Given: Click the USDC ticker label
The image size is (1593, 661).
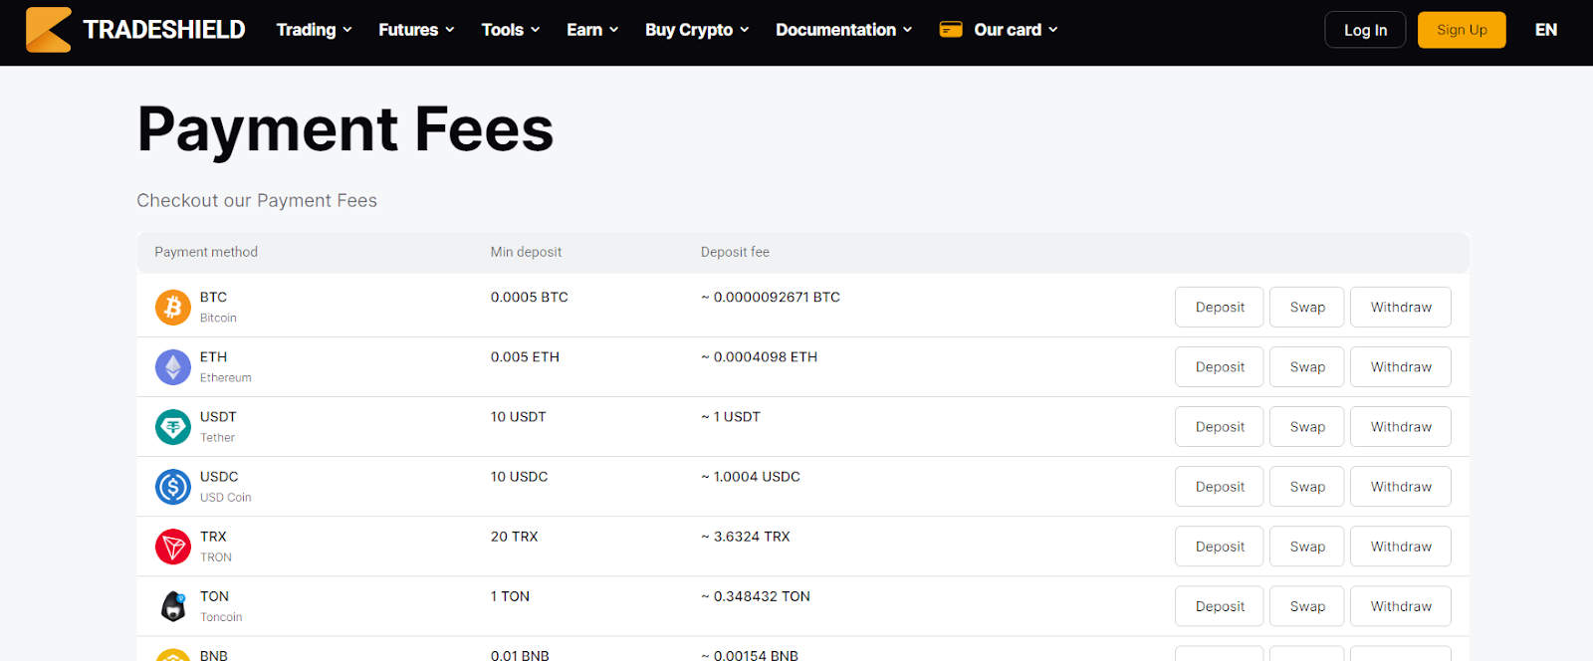Looking at the screenshot, I should (x=219, y=476).
